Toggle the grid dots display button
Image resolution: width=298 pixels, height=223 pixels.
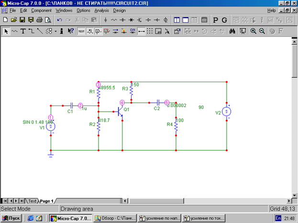tap(150, 31)
